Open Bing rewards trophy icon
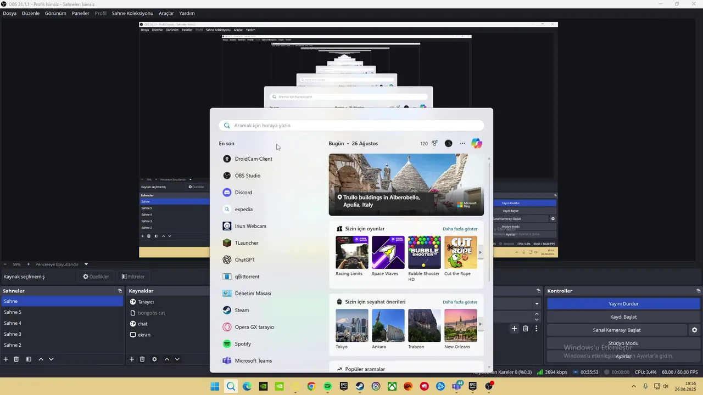 click(434, 143)
